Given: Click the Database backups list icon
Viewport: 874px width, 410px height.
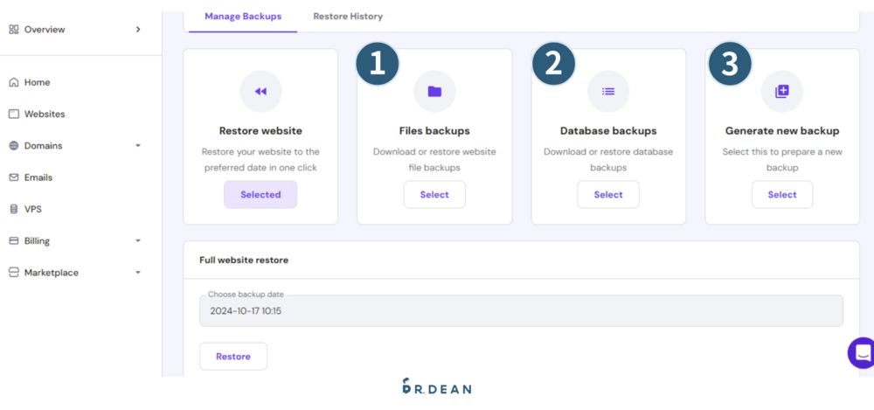Looking at the screenshot, I should tap(608, 92).
